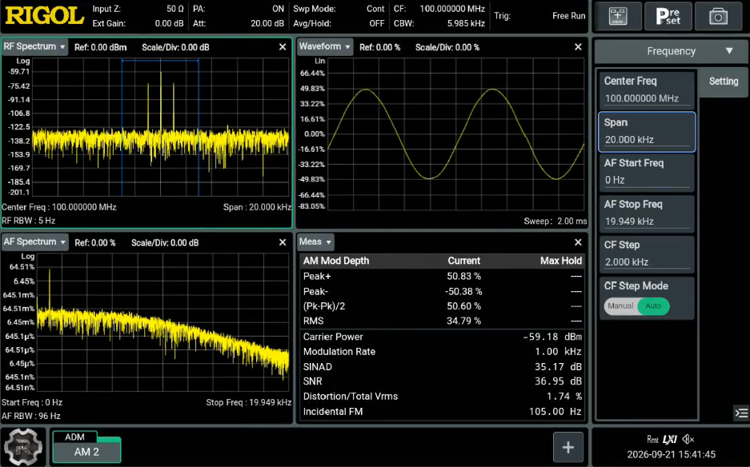Click the Avg/Hold OFF status
Viewport: 750px width, 467px height.
[x=339, y=23]
